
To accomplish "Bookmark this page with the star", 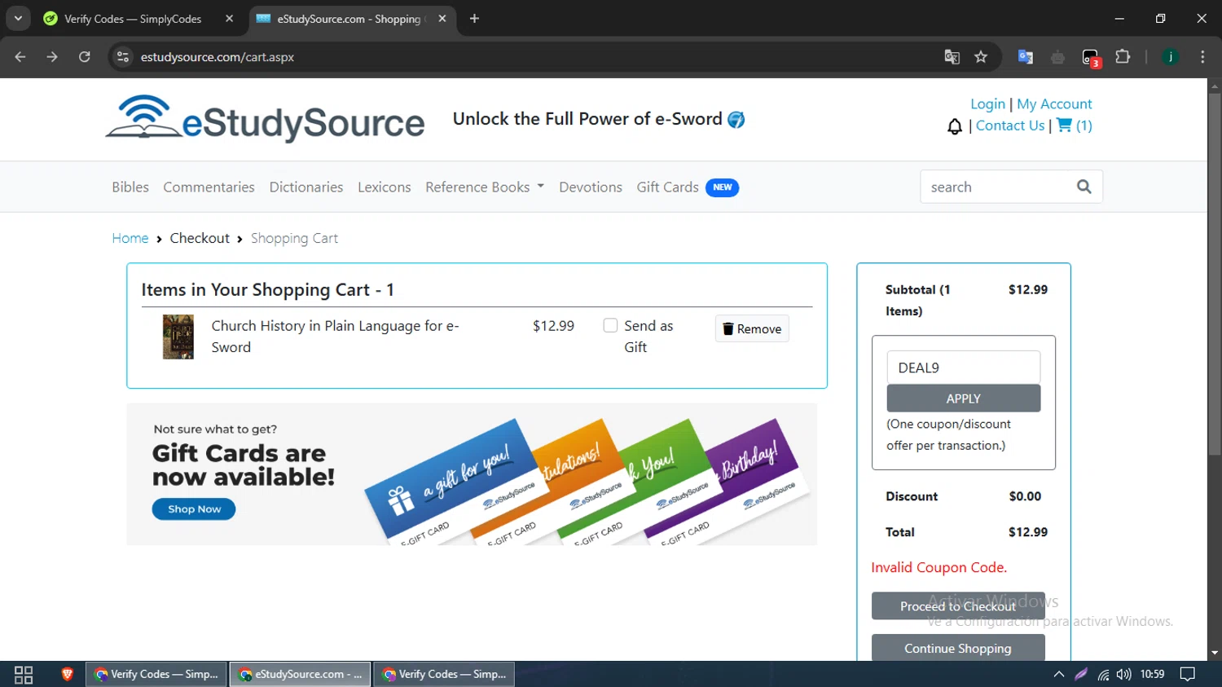I will click(x=981, y=57).
